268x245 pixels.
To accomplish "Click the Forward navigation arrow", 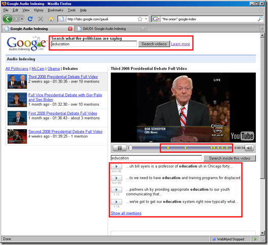I will point(16,19).
